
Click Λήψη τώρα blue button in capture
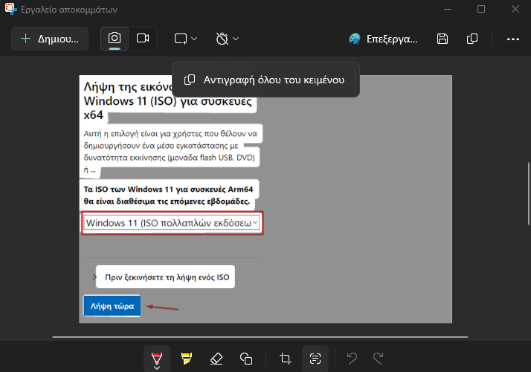[x=112, y=306]
